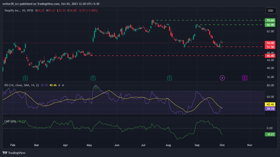Click the 62.00 price axis tick
Viewport: 280px width, 157px height.
(270, 31)
